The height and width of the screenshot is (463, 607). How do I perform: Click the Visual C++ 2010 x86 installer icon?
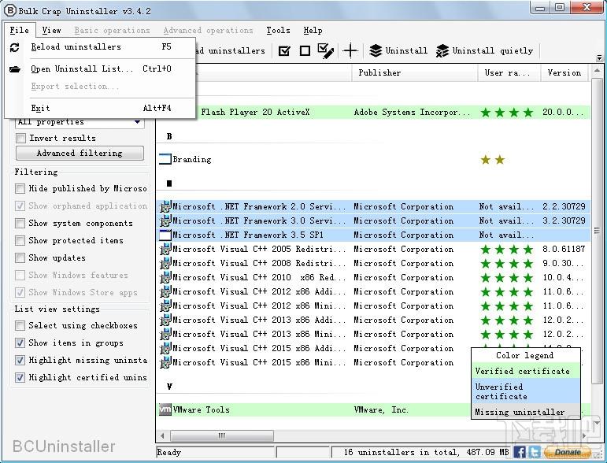165,277
